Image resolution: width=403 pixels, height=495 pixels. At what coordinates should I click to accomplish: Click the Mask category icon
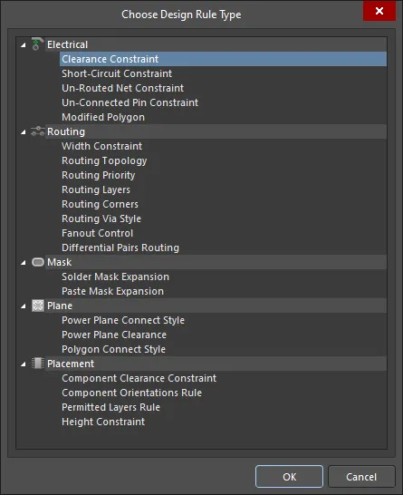pyautogui.click(x=38, y=262)
